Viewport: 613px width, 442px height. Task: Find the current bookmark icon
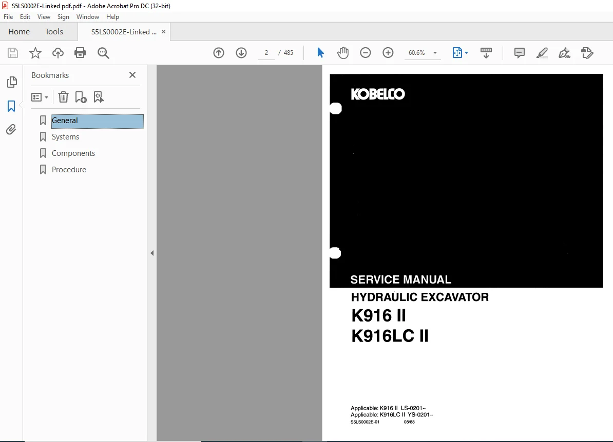point(99,97)
